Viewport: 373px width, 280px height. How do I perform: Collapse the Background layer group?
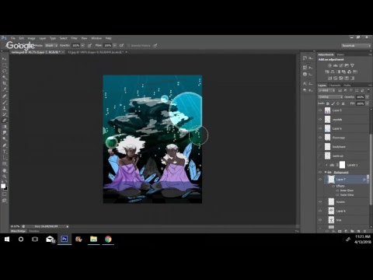(x=326, y=172)
